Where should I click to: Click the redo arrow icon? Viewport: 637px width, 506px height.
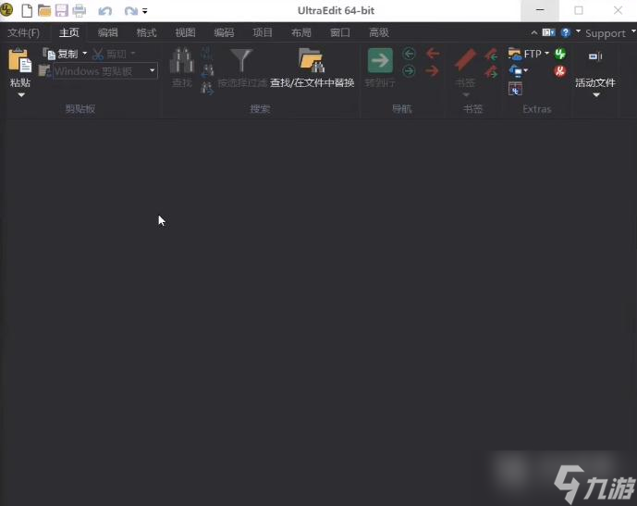pos(130,11)
